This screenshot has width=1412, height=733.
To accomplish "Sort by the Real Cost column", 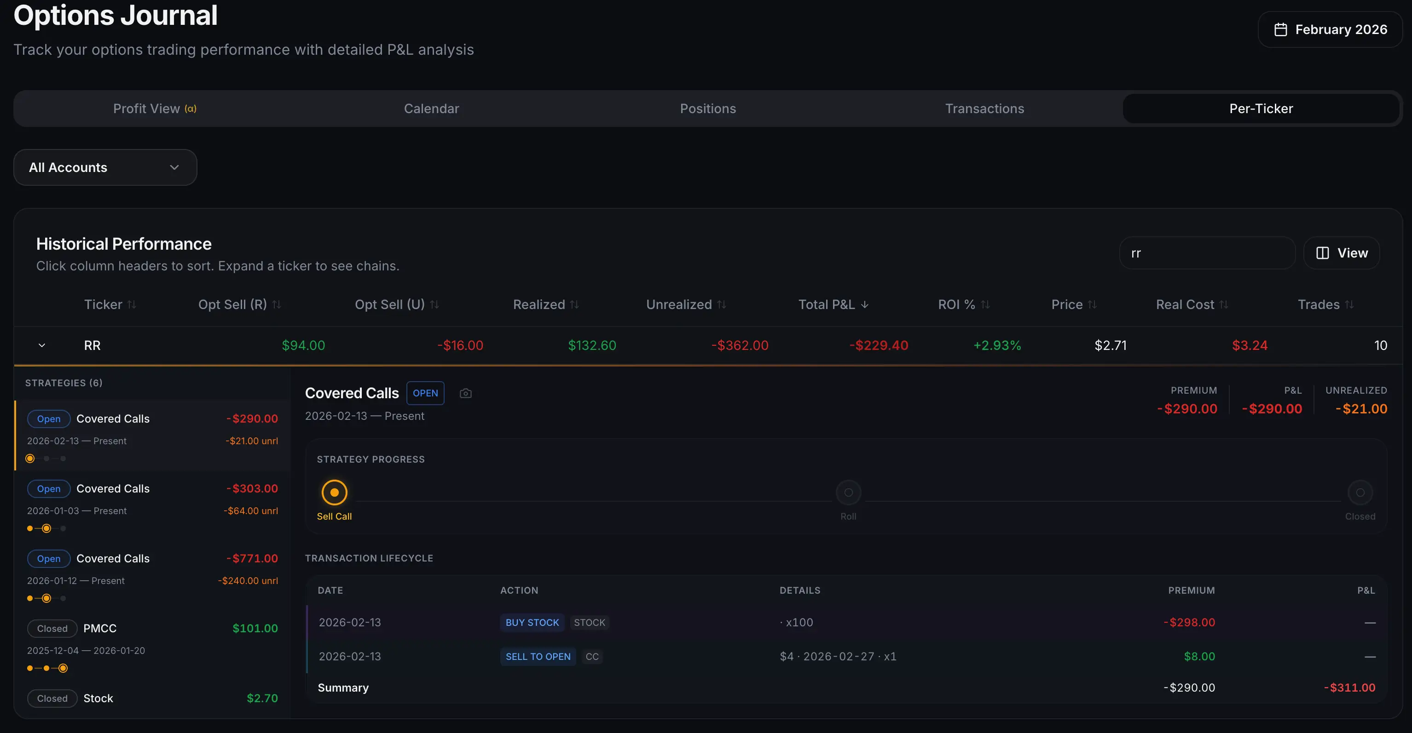I will (1192, 304).
